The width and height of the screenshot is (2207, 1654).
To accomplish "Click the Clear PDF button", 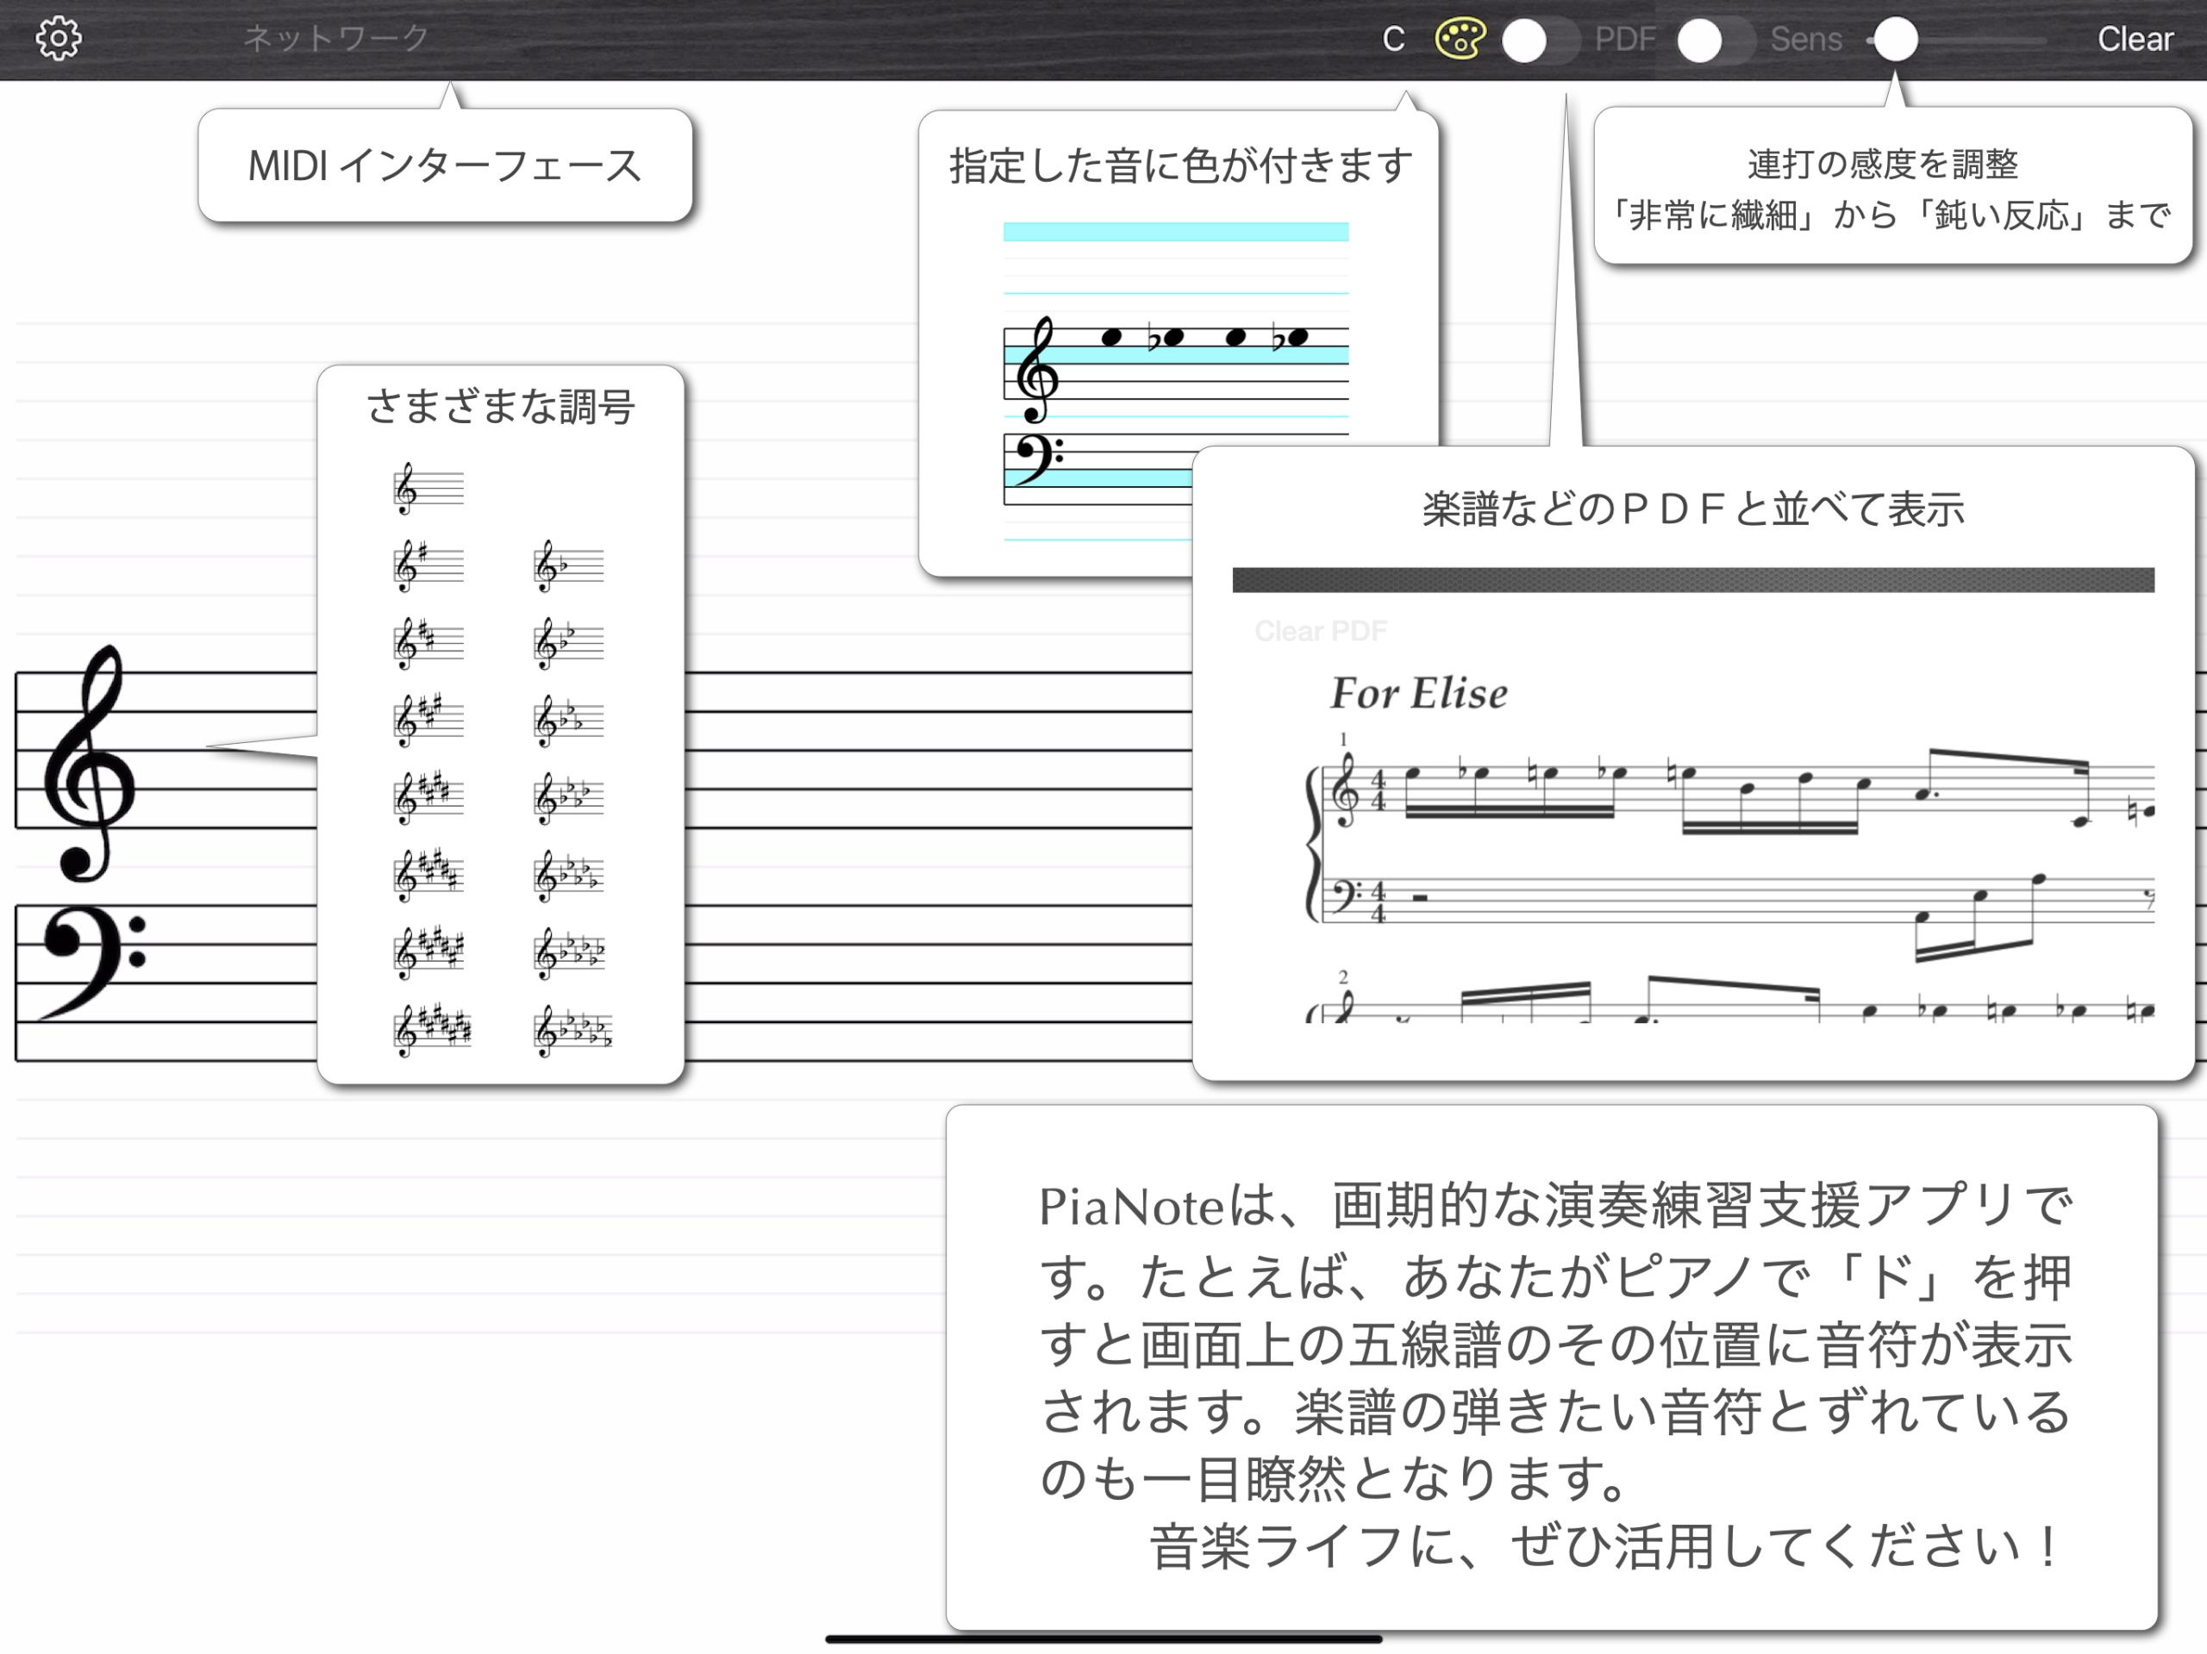I will click(1320, 632).
